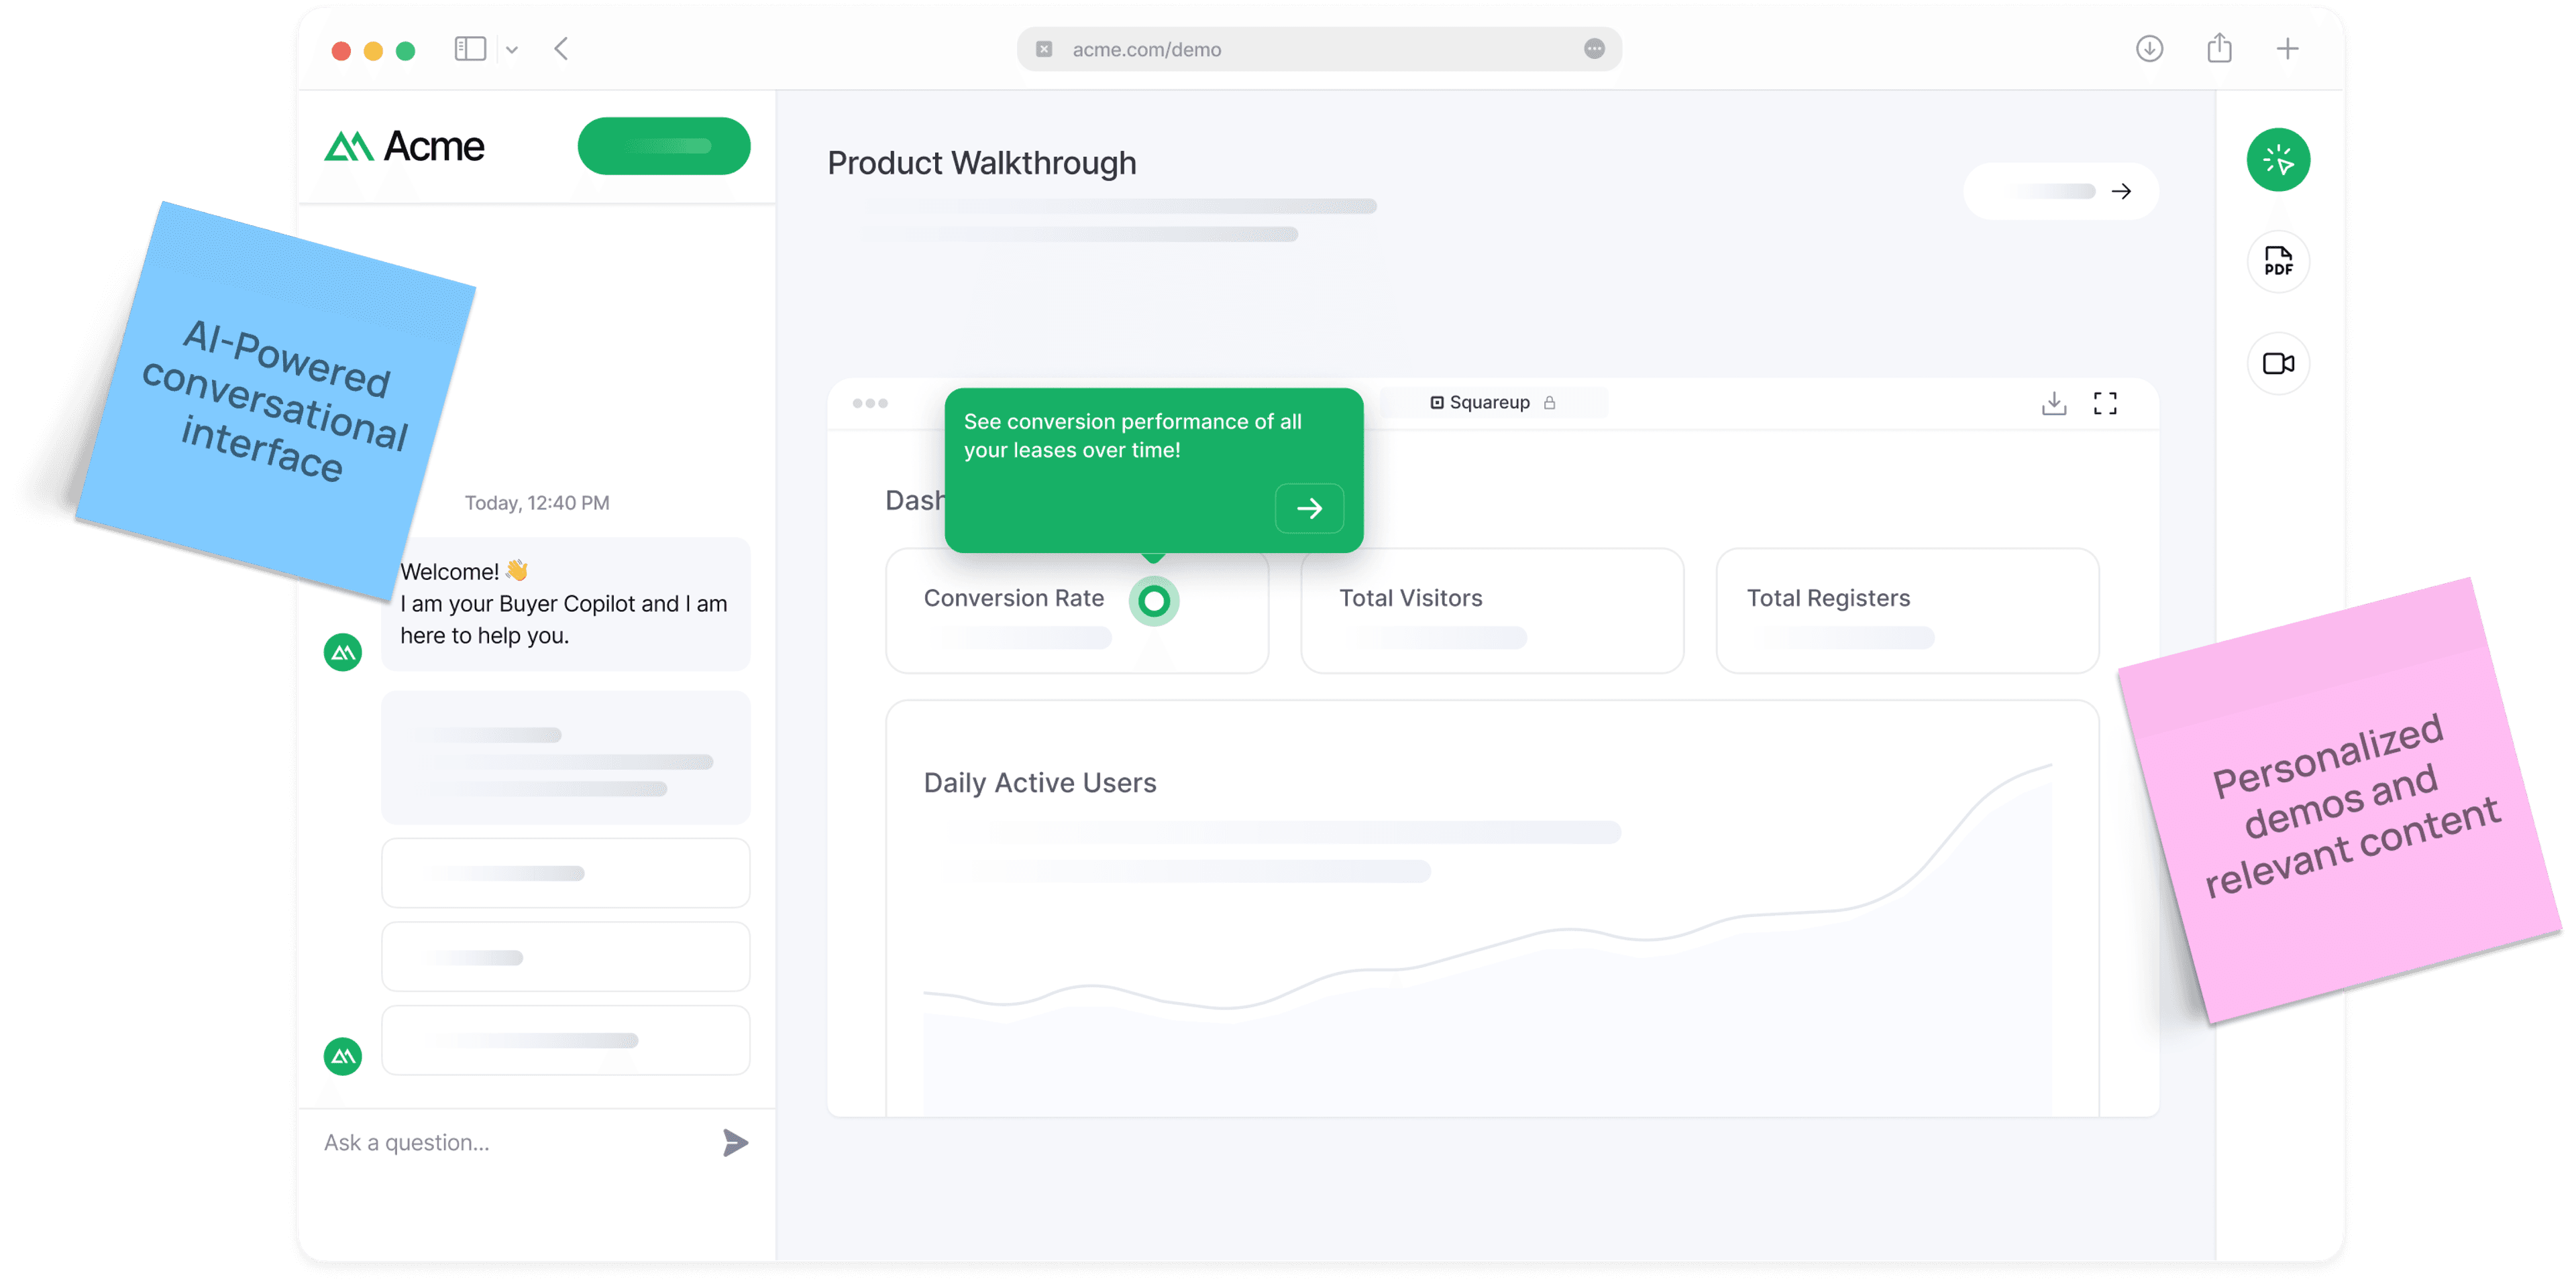Select the first outlined chat suggestion option
This screenshot has height=1281, width=2576.
point(565,873)
